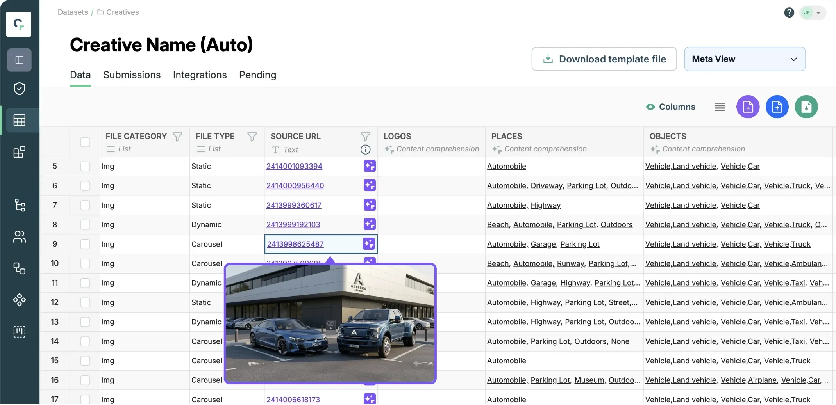Click the green download file button

(x=806, y=107)
